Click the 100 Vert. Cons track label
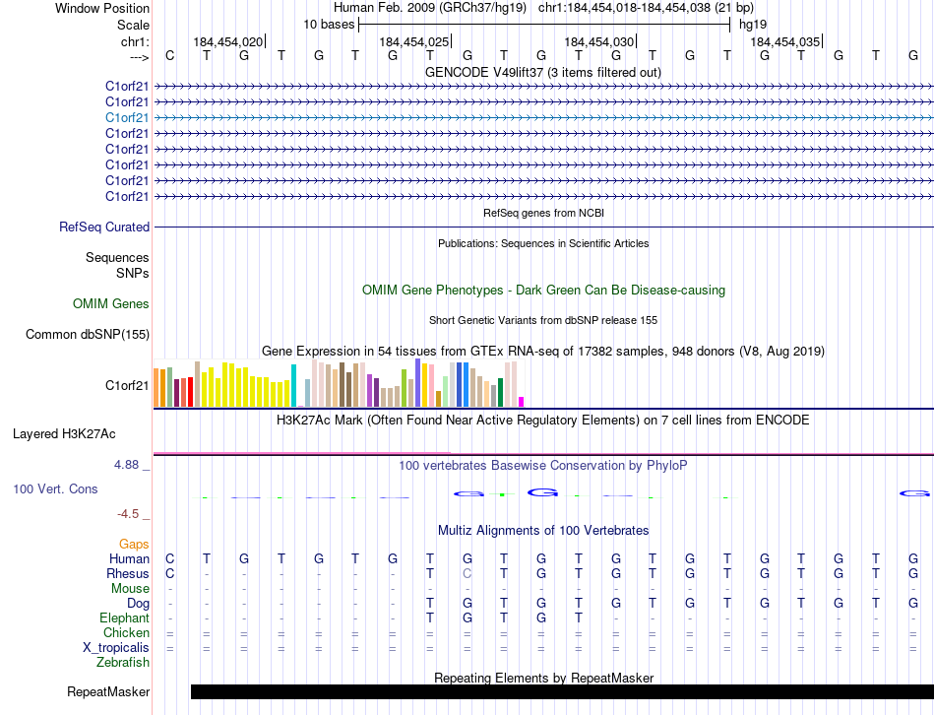Image resolution: width=935 pixels, height=715 pixels. (x=55, y=489)
